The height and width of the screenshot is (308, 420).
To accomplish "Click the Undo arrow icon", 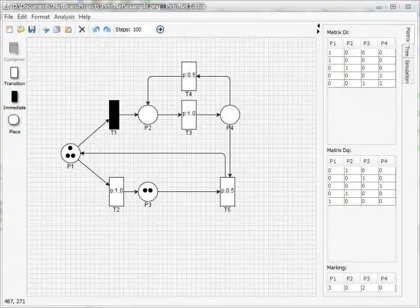I will tap(96, 29).
